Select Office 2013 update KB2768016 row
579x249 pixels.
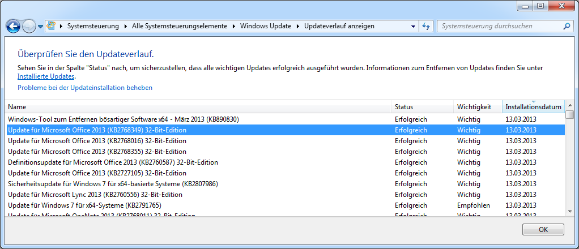pyautogui.click(x=285, y=140)
